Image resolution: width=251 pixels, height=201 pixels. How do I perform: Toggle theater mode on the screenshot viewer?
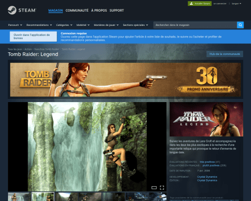pyautogui.click(x=154, y=188)
